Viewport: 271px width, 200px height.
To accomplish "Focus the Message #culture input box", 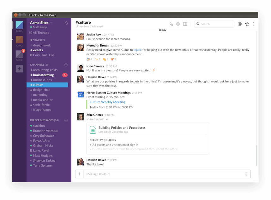I will point(164,174).
